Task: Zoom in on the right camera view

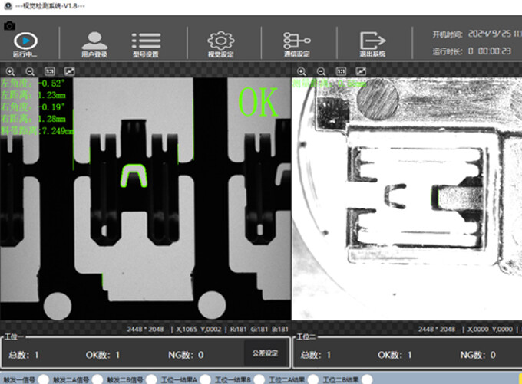Action: point(302,71)
